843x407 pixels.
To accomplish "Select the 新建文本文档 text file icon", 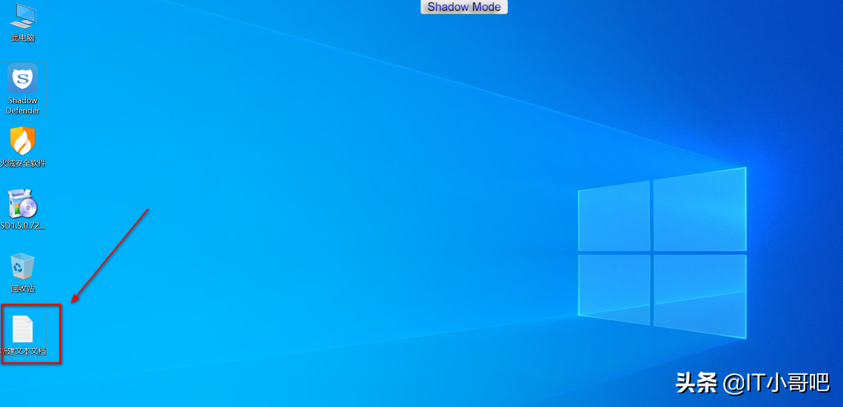I will (x=23, y=329).
